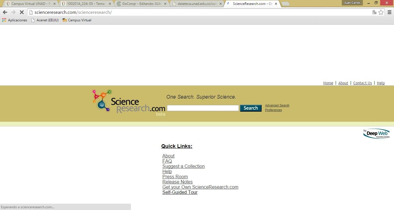Close the datateca.unad.edu.co tab
The image size is (394, 210).
click(x=220, y=4)
